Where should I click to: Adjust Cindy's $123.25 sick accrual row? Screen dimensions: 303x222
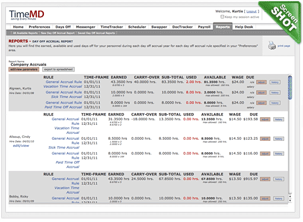click(265, 139)
